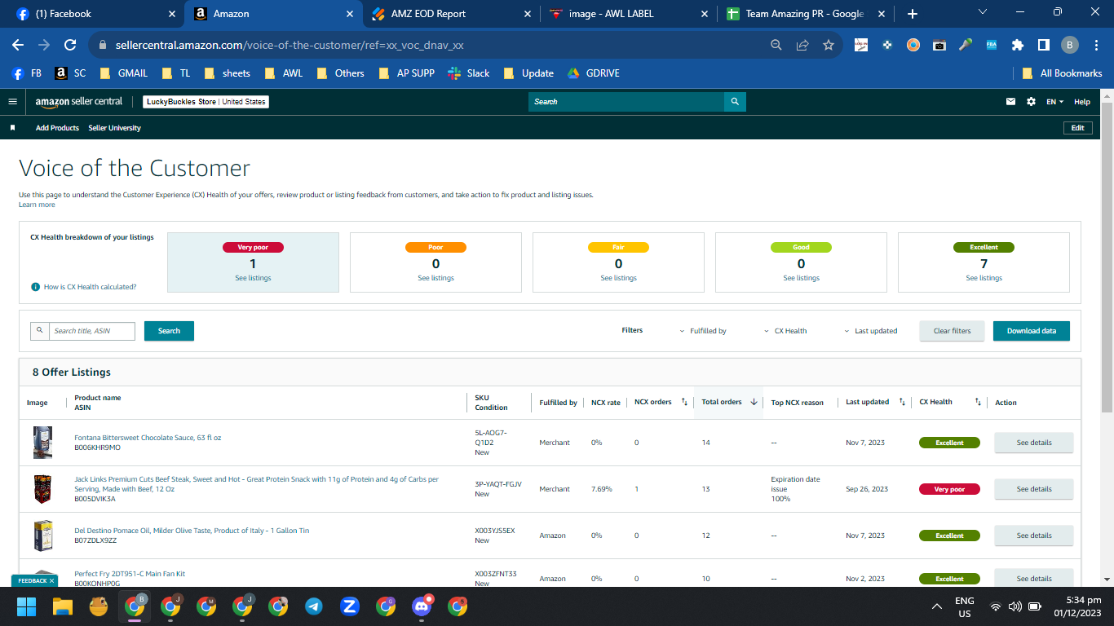1114x626 pixels.
Task: Click the magnifier button in top search bar
Action: tap(735, 102)
